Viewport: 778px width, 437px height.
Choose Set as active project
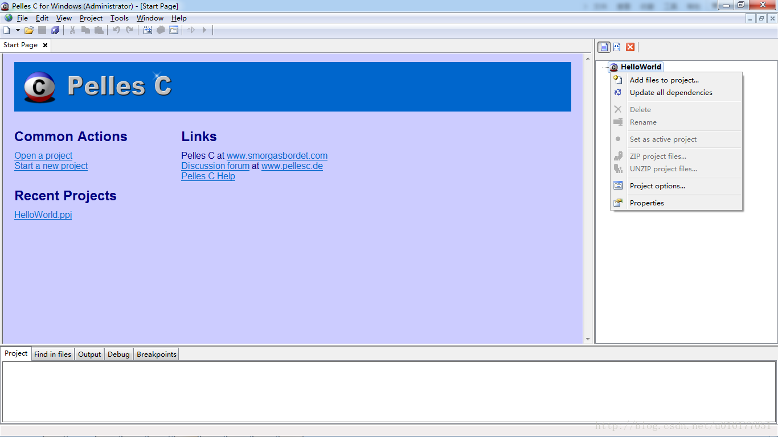[x=677, y=139]
